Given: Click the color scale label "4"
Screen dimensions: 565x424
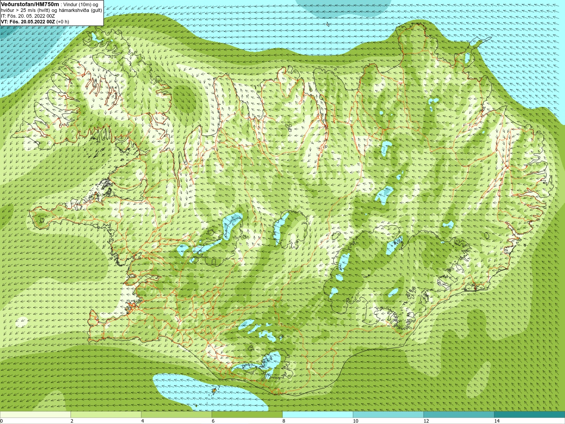Looking at the screenshot, I should 143,421.
